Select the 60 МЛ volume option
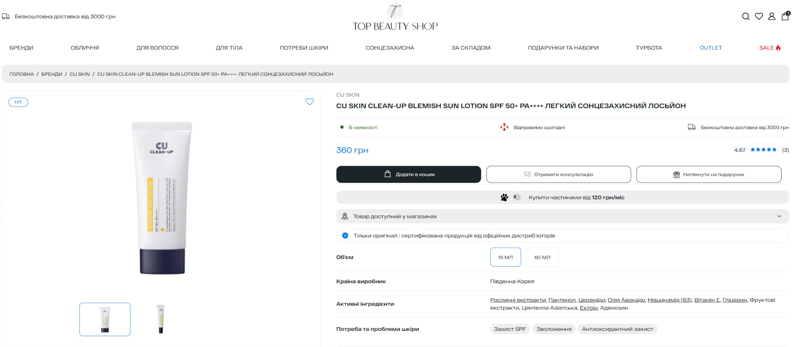The height and width of the screenshot is (347, 792). tap(542, 257)
